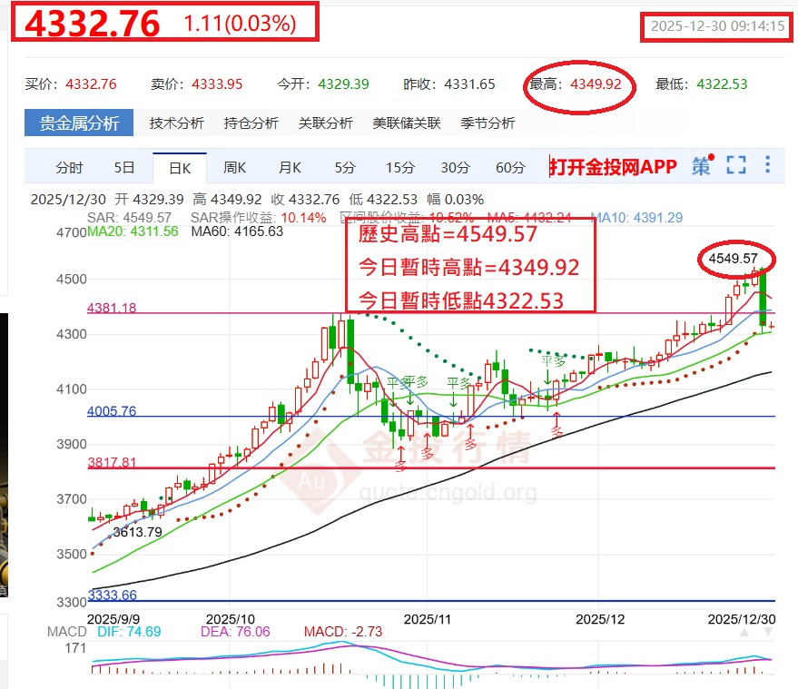
Task: Switch to 5分 minute chart
Action: click(345, 167)
